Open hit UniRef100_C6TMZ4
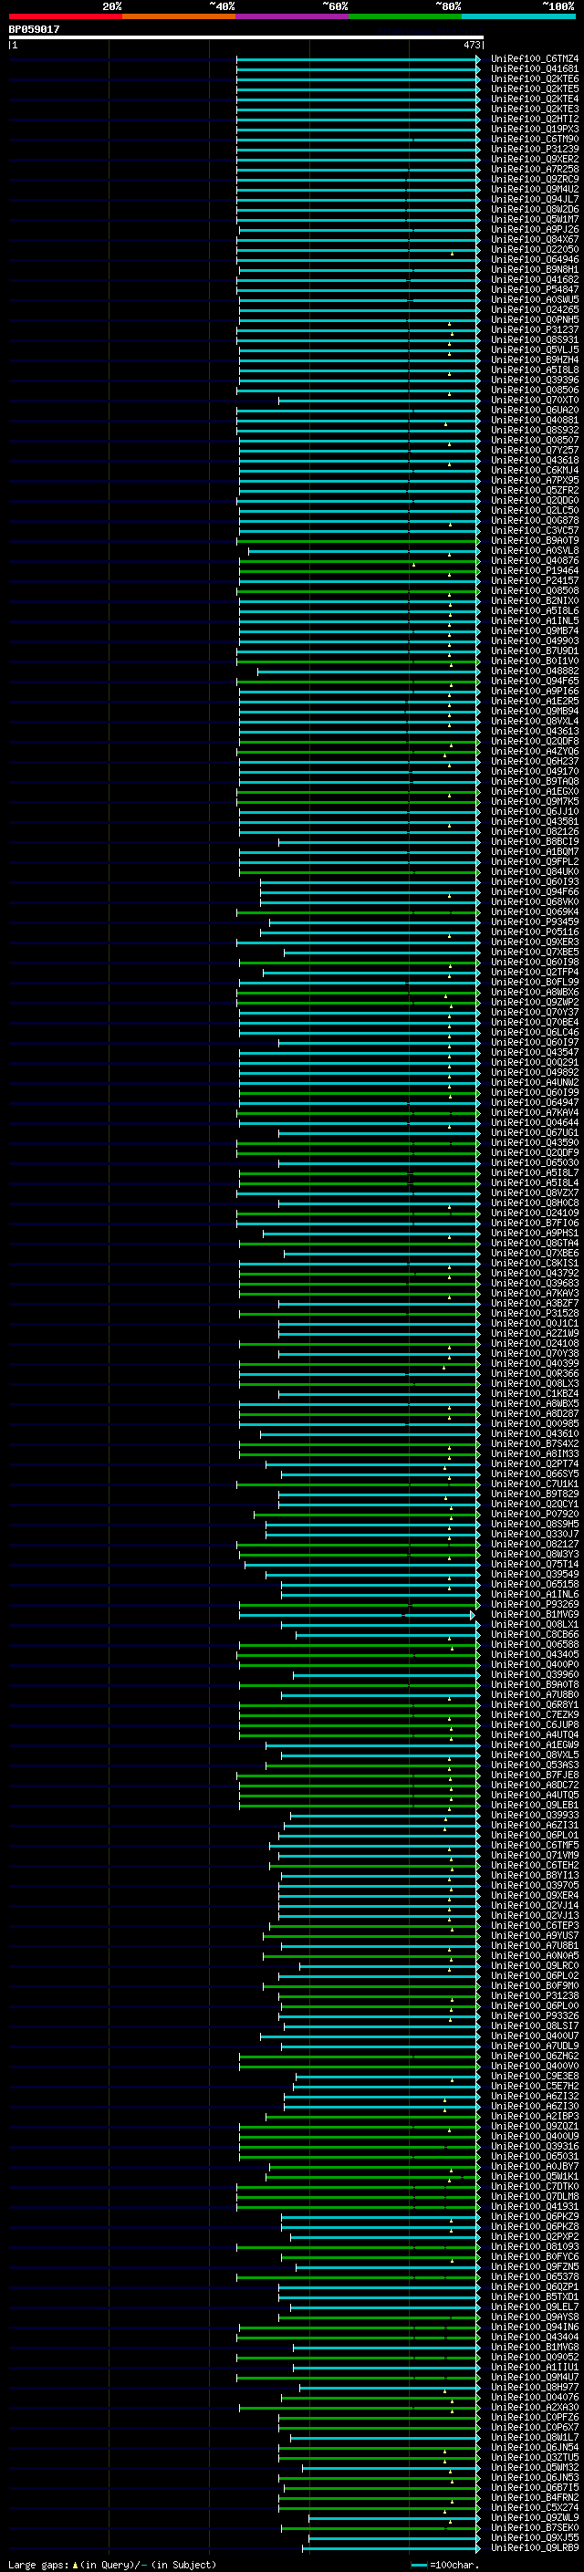The image size is (584, 2572). pyautogui.click(x=535, y=59)
